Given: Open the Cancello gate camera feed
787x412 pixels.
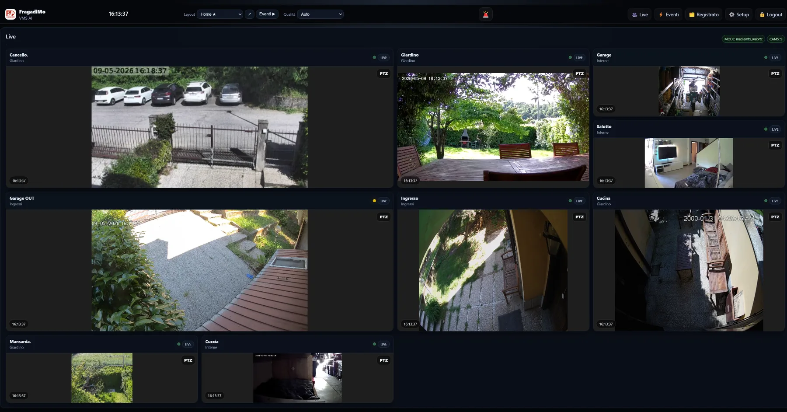Looking at the screenshot, I should click(199, 127).
